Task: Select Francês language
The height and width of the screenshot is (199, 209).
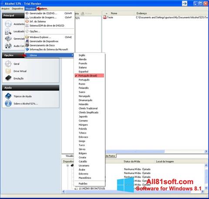Action: click(89, 63)
